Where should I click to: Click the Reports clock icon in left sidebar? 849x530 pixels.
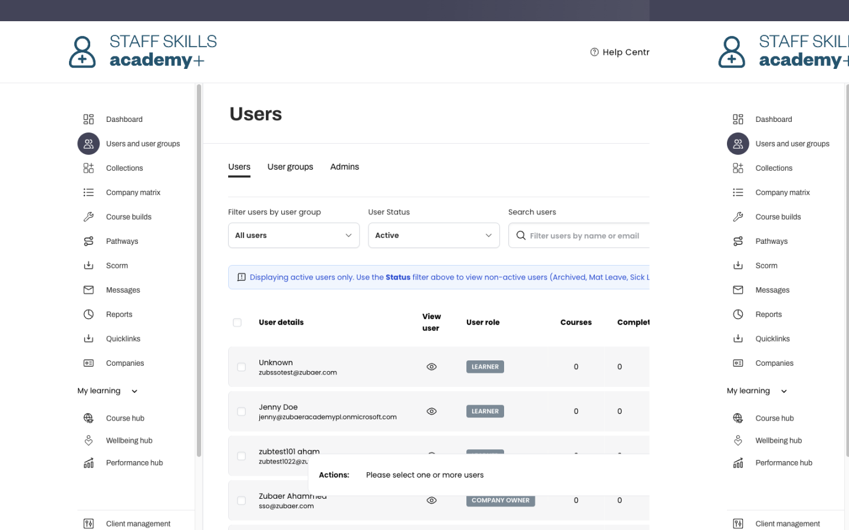88,314
